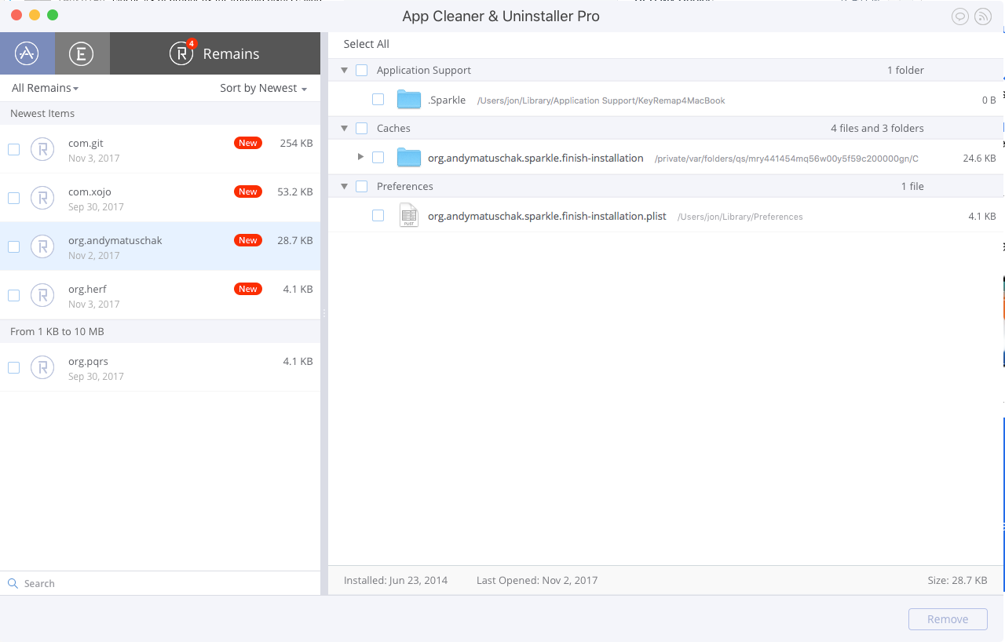Collapse the Caches section
This screenshot has width=1005, height=642.
pos(344,128)
